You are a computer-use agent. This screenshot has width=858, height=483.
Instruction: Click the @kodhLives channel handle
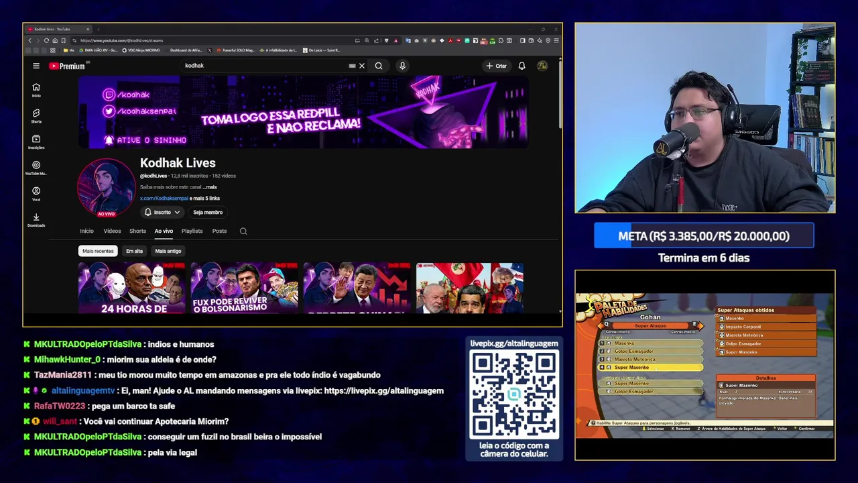[154, 176]
